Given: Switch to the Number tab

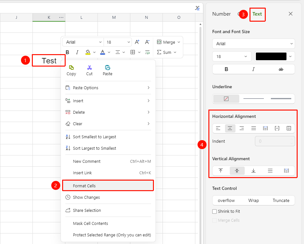Looking at the screenshot, I should tap(221, 14).
